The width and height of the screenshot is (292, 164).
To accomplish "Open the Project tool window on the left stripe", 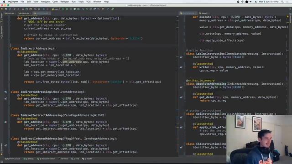I will 2,18.
